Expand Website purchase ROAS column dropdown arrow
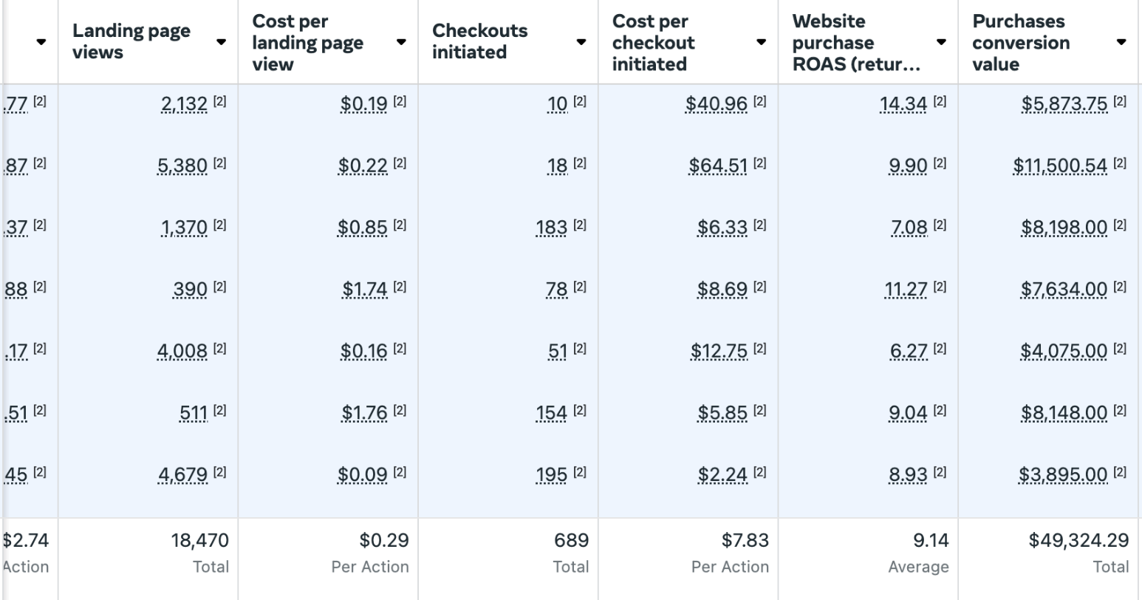Viewport: 1142px width, 600px height. pos(941,42)
